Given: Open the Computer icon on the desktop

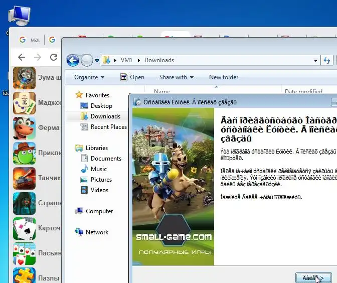Looking at the screenshot, I should (x=19, y=16).
